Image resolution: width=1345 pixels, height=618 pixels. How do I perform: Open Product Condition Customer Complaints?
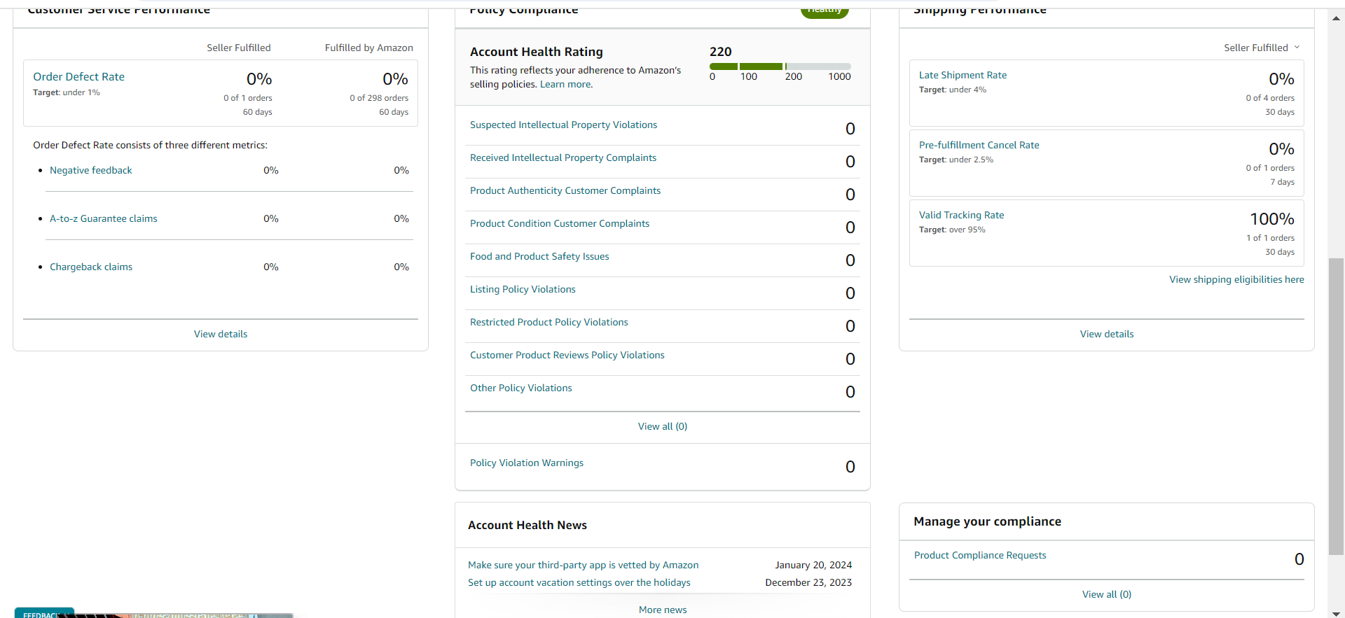(560, 223)
